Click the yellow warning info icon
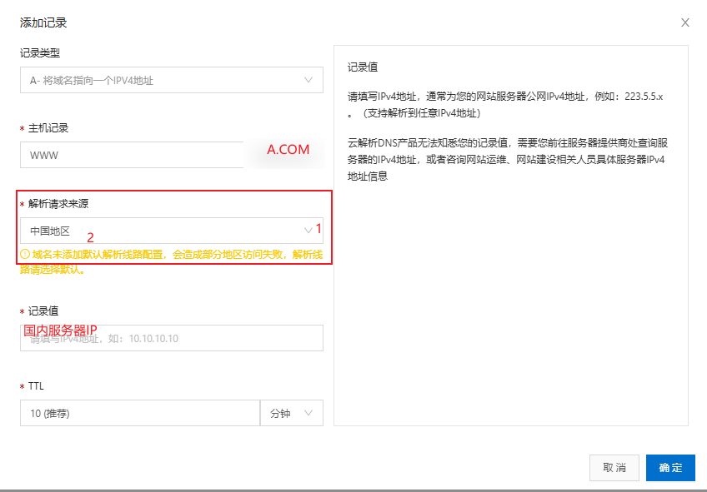 pyautogui.click(x=25, y=254)
